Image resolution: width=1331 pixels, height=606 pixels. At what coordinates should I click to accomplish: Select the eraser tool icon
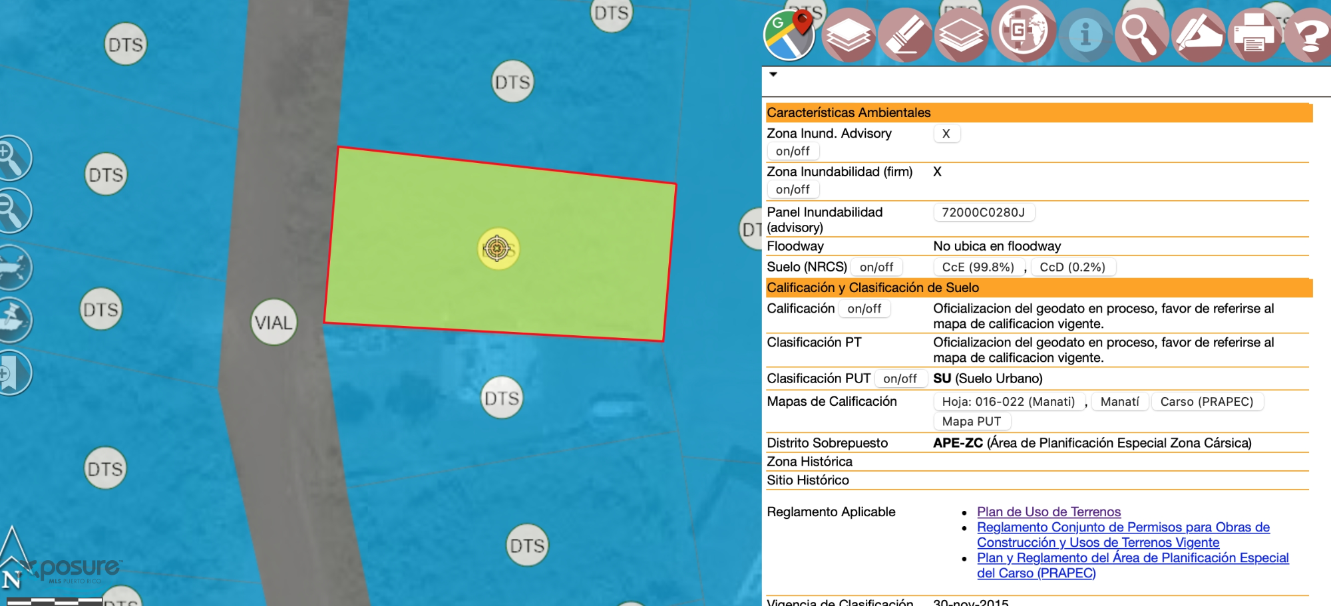[904, 35]
